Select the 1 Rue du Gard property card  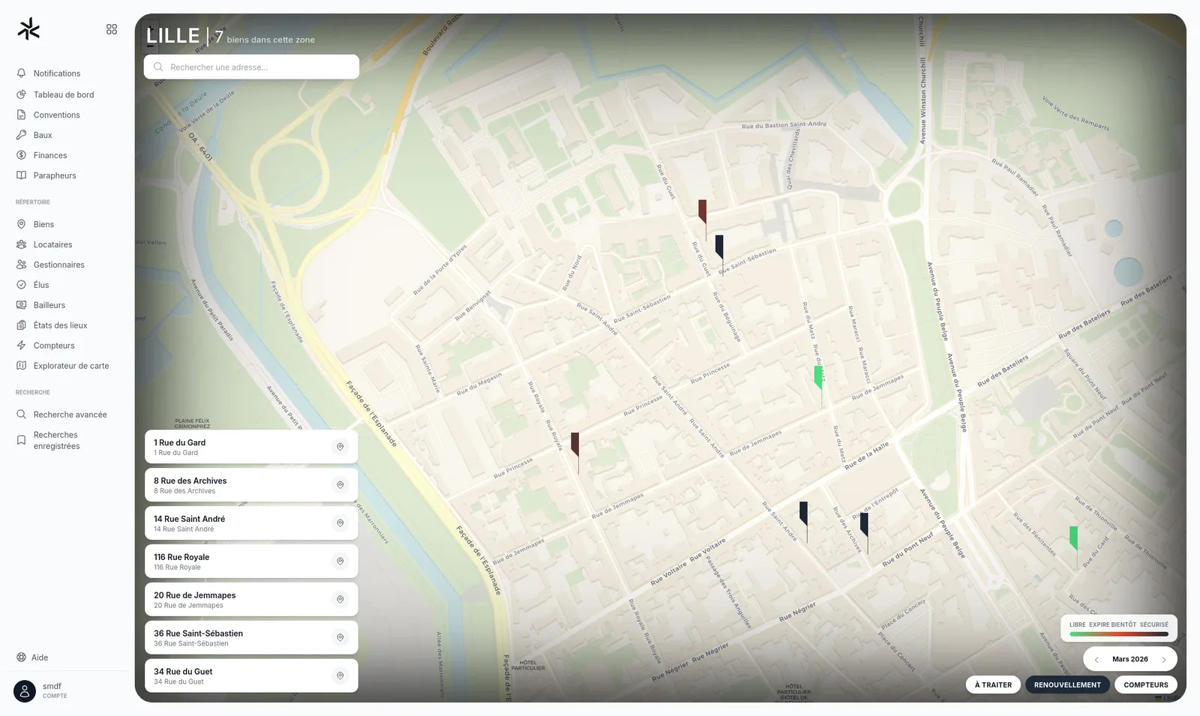[251, 448]
